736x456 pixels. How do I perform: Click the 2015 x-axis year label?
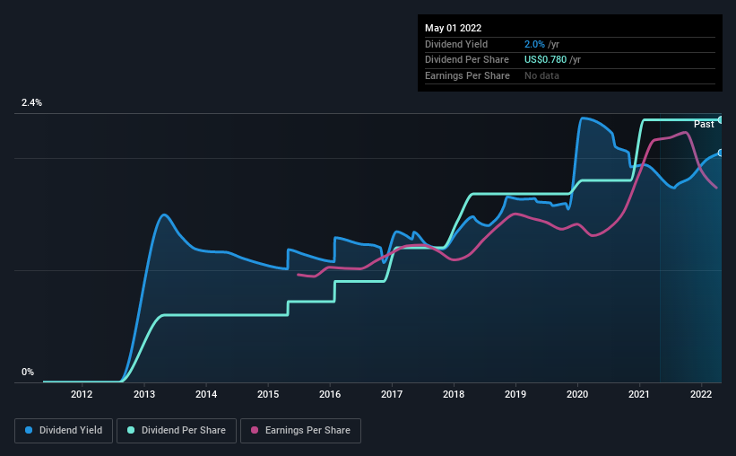pyautogui.click(x=268, y=394)
